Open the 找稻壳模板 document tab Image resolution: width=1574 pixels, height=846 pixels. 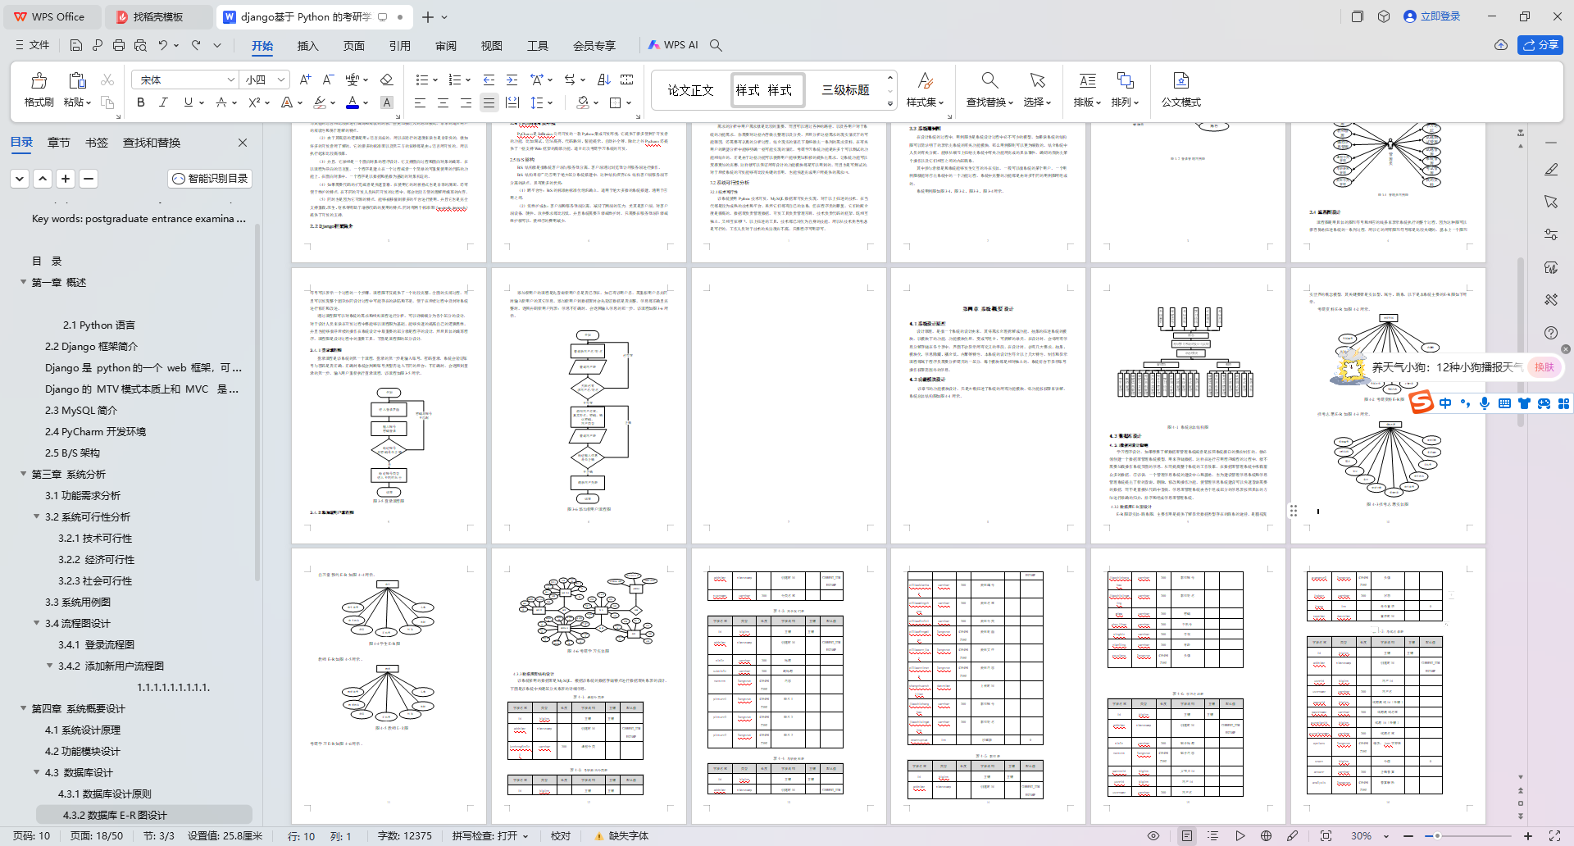tap(159, 16)
